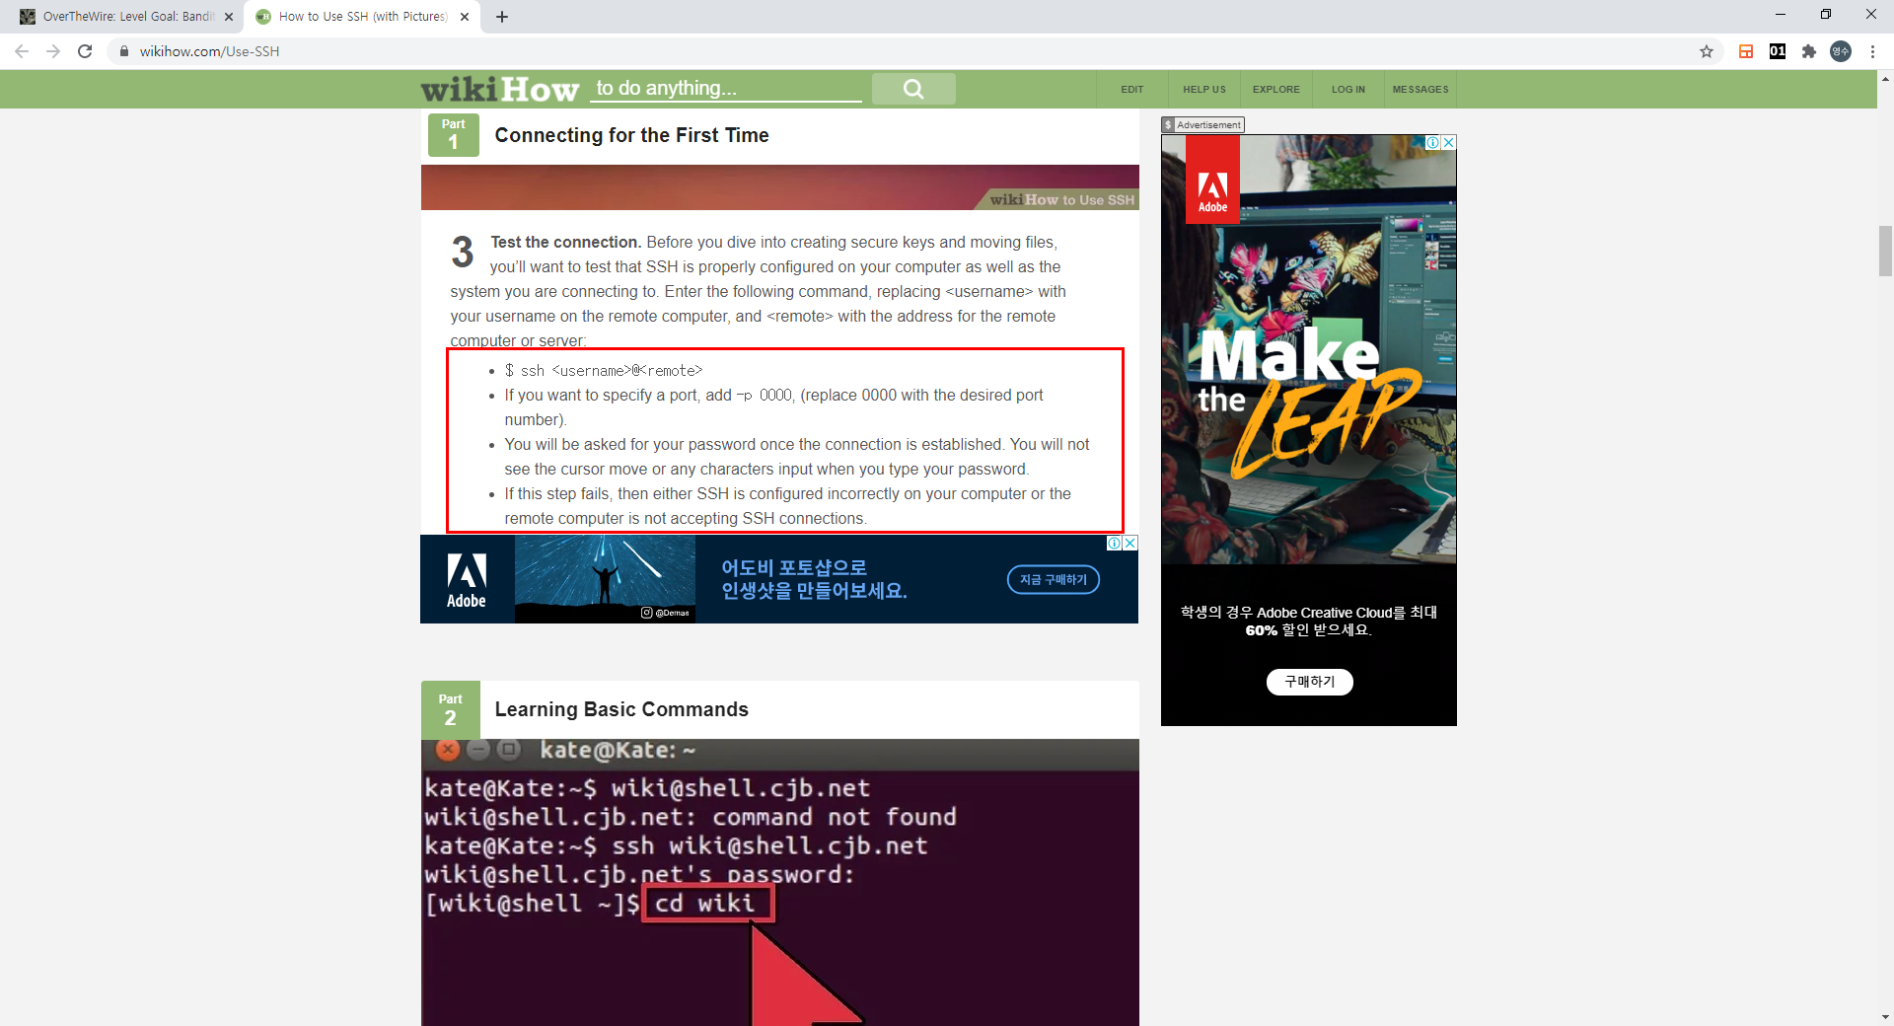Open the EXPLORE menu item

1276,90
